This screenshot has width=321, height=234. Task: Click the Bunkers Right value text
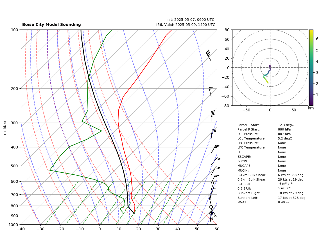291,193
